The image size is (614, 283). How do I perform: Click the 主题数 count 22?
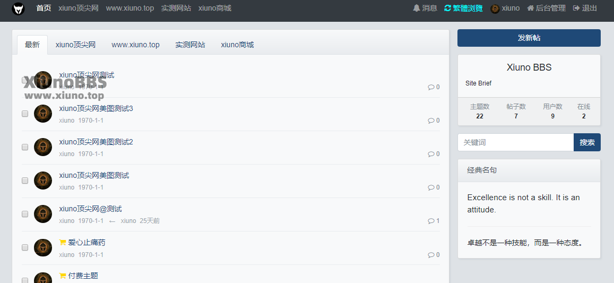point(480,116)
